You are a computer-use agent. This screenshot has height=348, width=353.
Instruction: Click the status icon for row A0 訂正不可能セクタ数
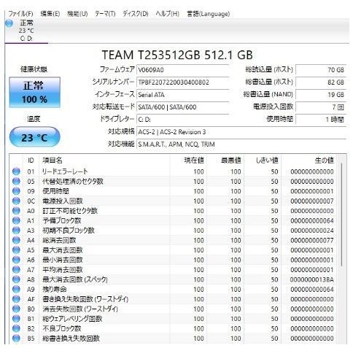tap(16, 211)
